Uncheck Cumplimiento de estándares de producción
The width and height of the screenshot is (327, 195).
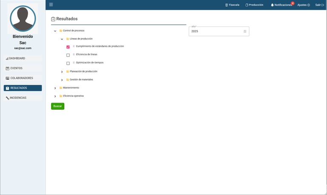point(68,47)
